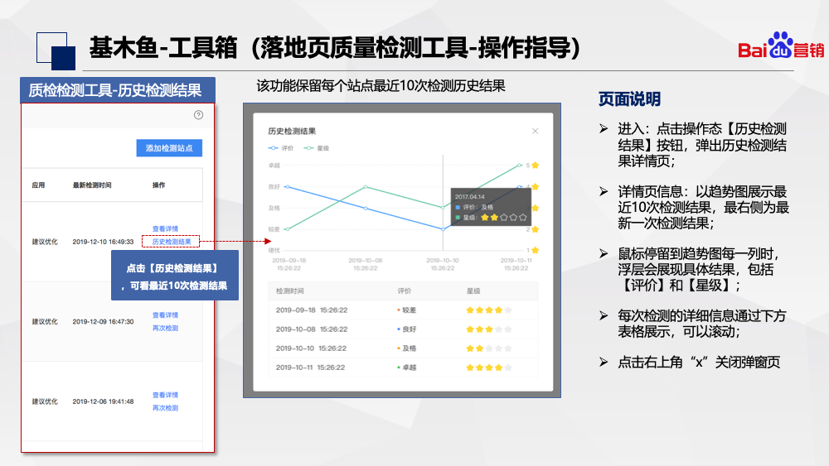Click the 2019-12-10 16:49:33 timestamp

[x=103, y=242]
